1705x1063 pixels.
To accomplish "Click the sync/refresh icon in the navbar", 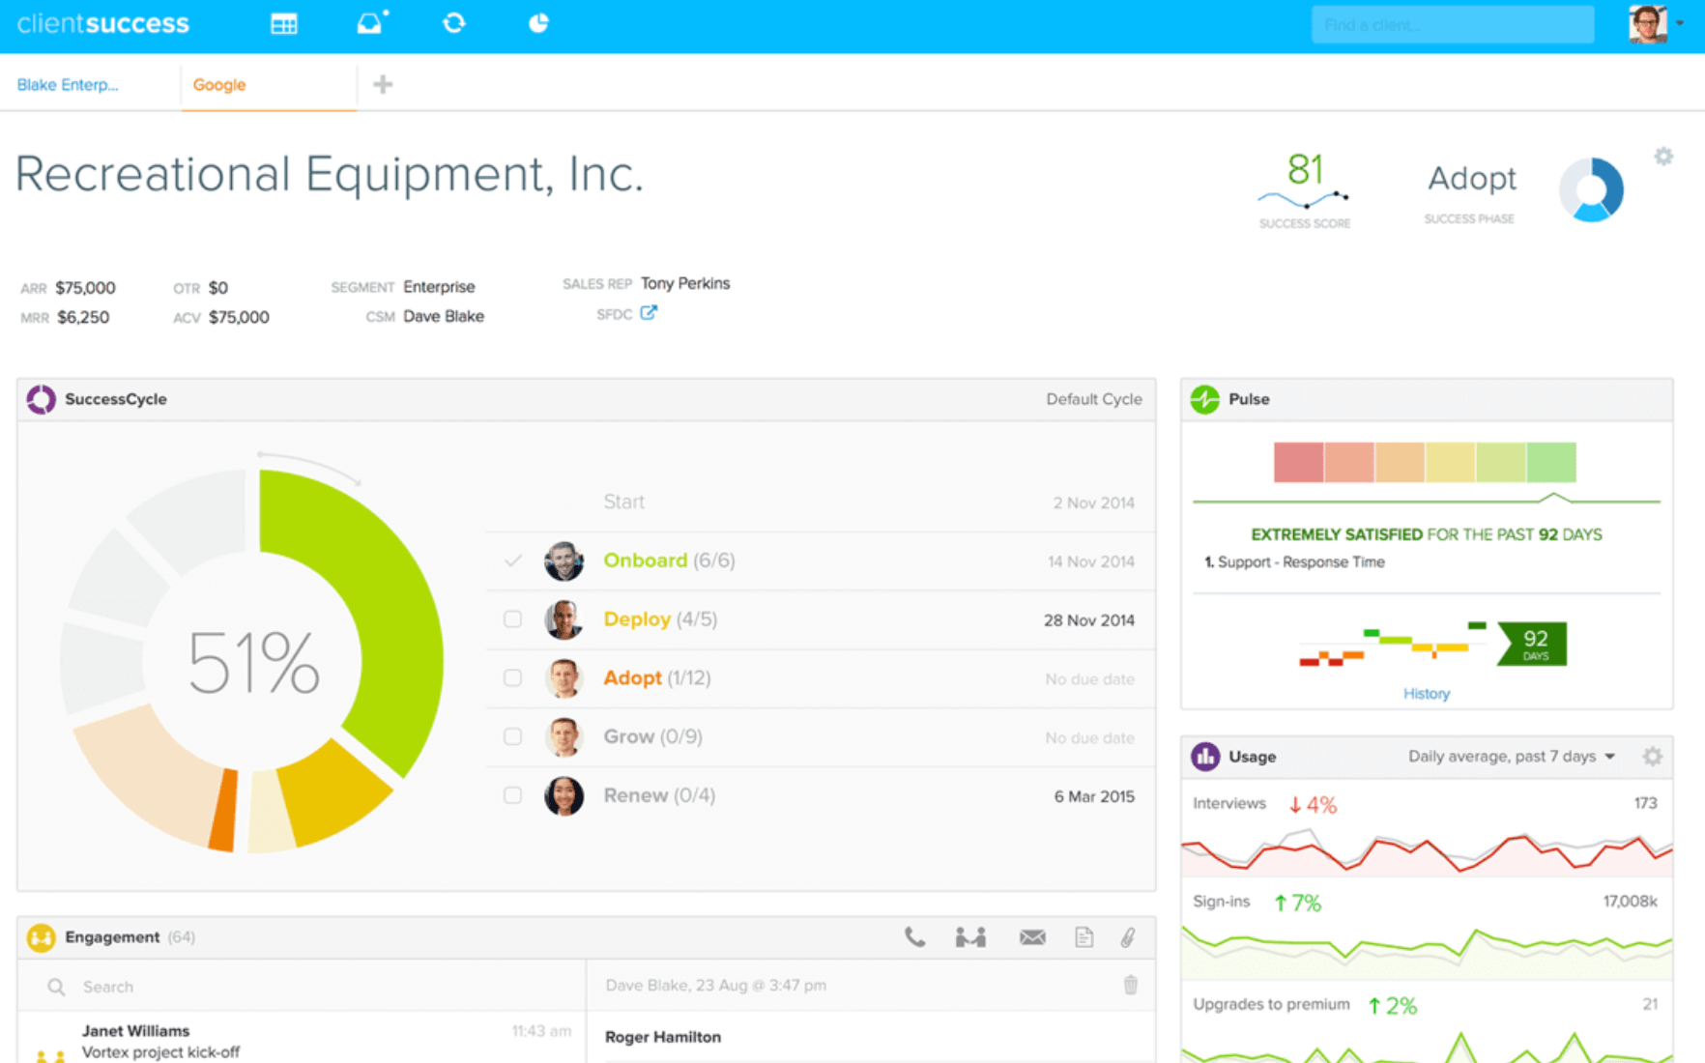I will click(454, 23).
